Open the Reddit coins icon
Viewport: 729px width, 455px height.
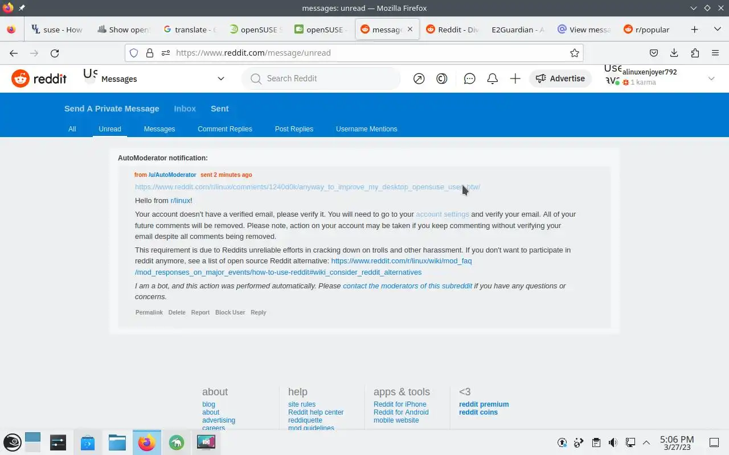tap(442, 78)
